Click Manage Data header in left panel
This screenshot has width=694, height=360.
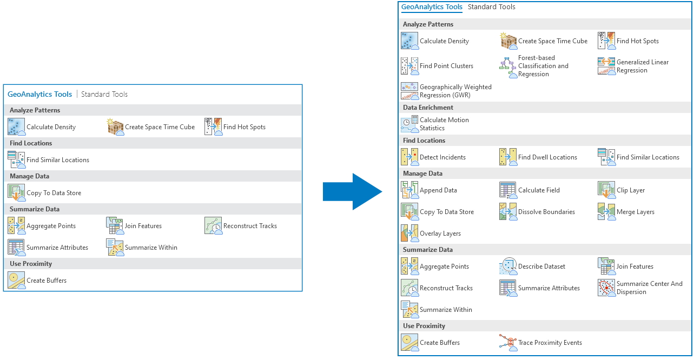153,176
